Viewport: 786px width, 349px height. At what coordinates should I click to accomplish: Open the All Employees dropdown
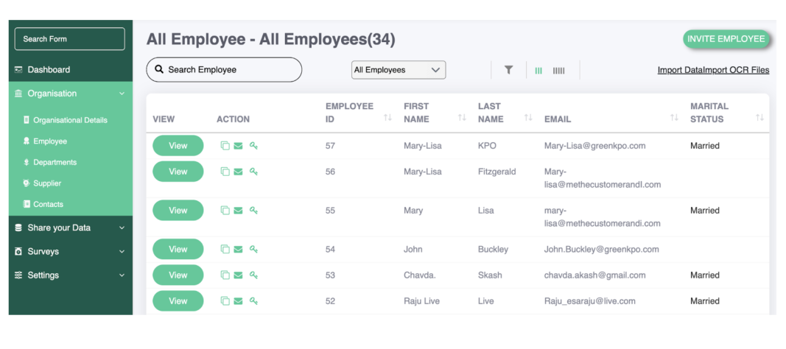pyautogui.click(x=399, y=70)
